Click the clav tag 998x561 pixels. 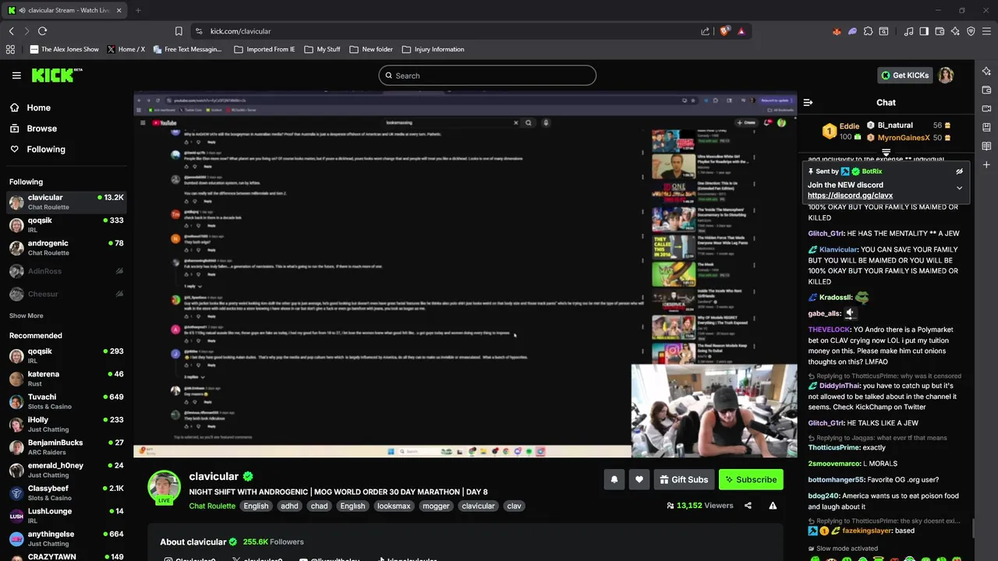(514, 506)
